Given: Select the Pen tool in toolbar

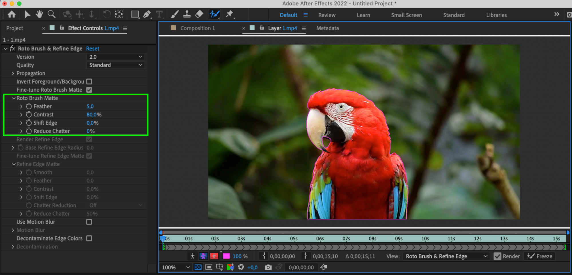Looking at the screenshot, I should (x=147, y=14).
